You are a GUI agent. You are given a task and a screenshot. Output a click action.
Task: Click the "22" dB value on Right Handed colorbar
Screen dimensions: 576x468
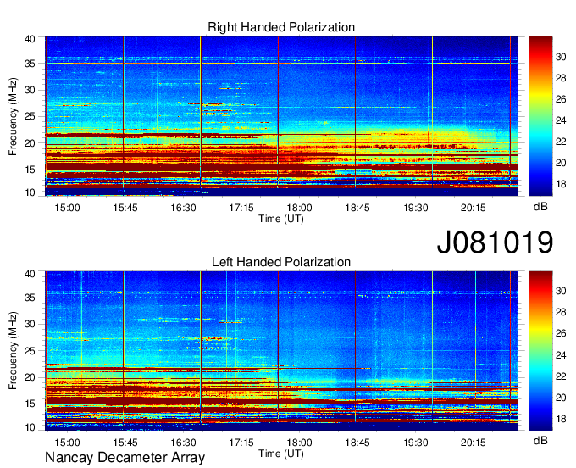pos(561,142)
